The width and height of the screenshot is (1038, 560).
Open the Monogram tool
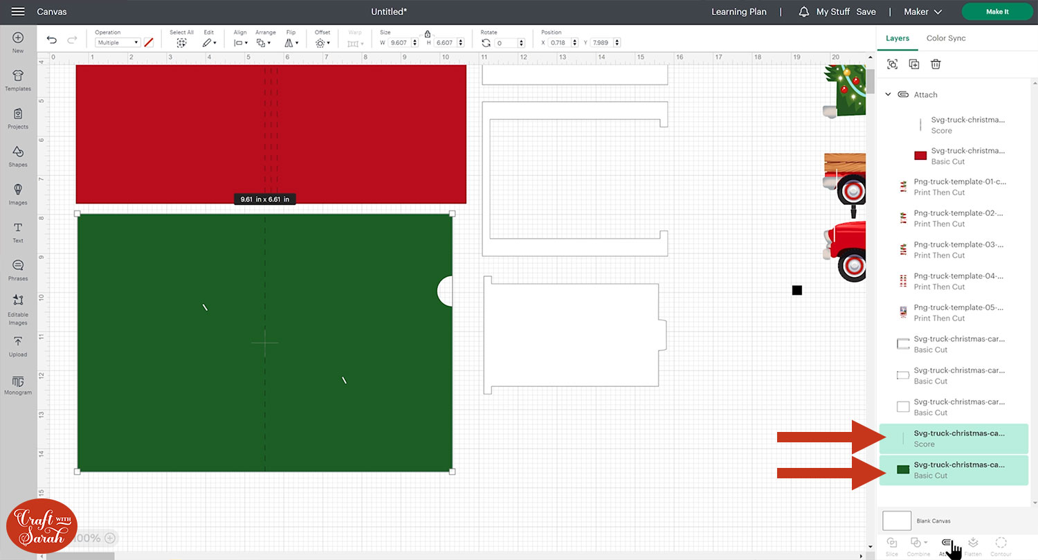click(x=18, y=384)
